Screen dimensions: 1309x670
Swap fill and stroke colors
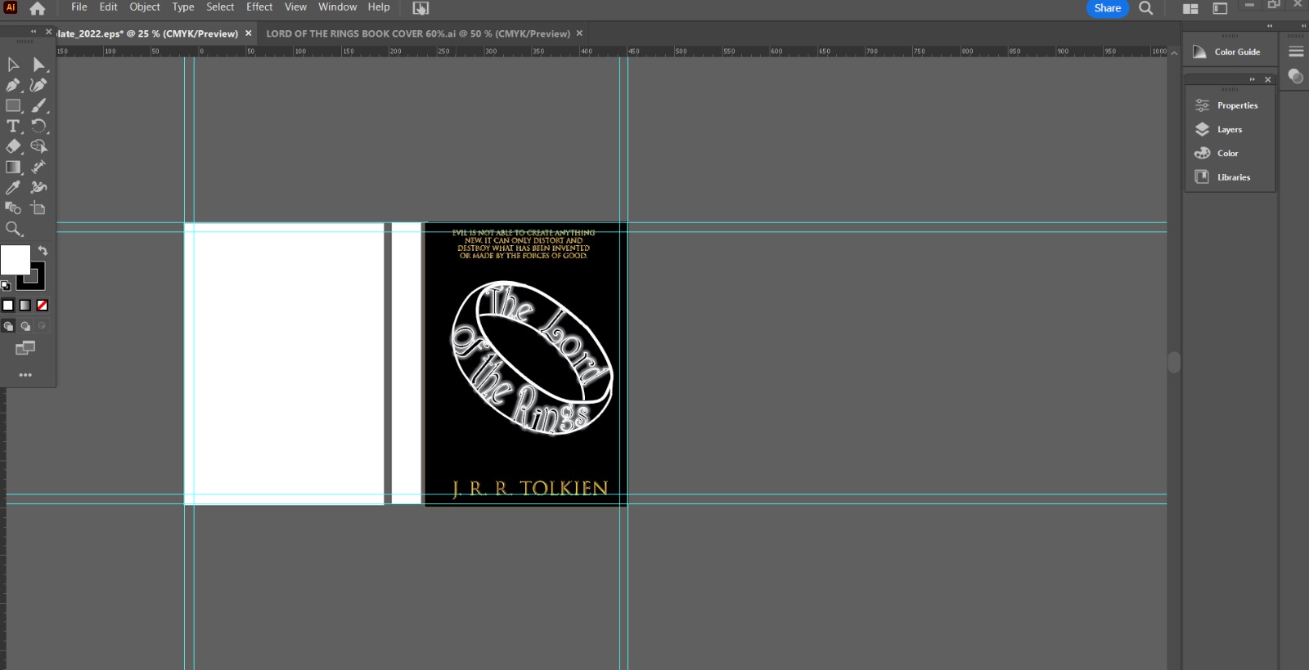click(x=43, y=251)
